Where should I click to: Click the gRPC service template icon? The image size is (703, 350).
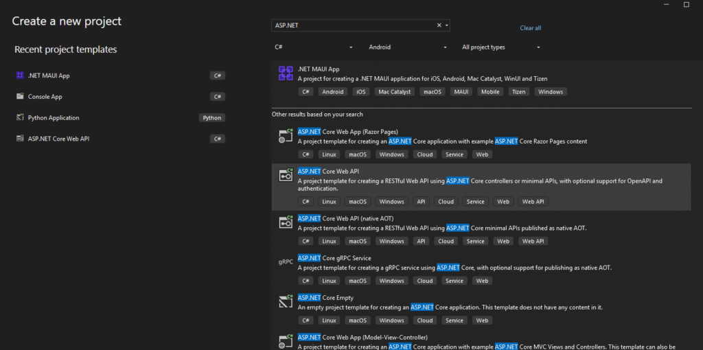pos(286,261)
